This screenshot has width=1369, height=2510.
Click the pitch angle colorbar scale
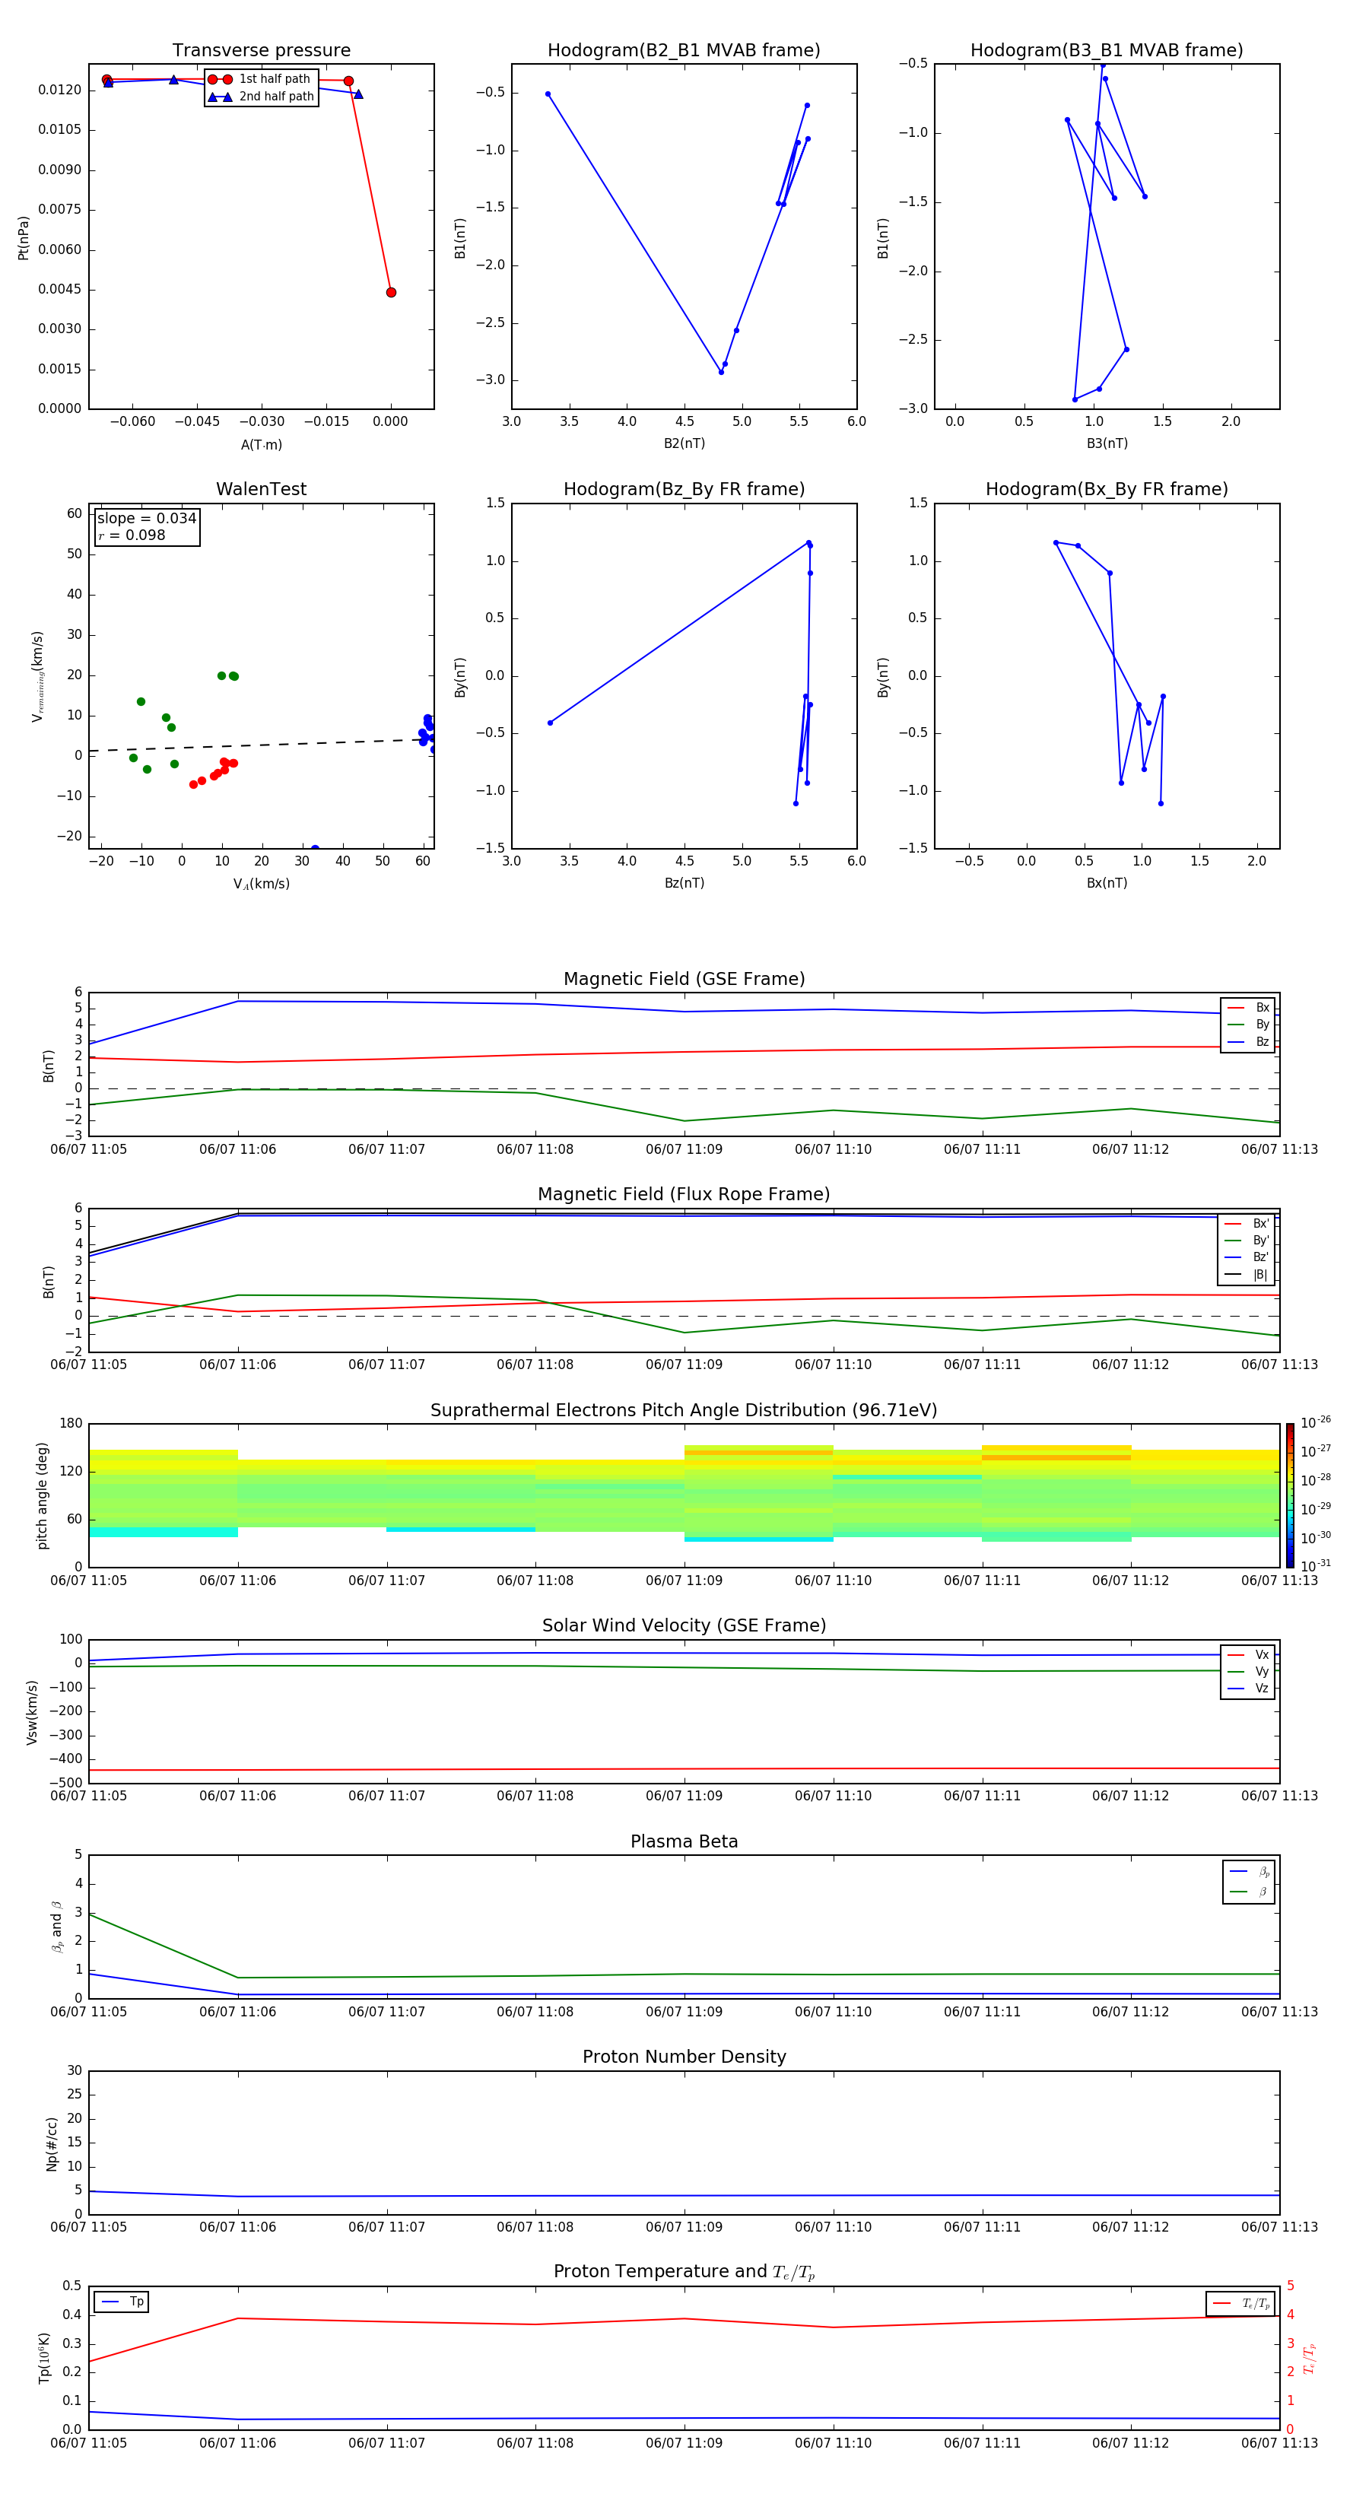pos(1290,1495)
